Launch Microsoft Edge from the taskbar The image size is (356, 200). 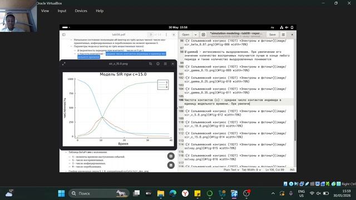tap(173, 193)
